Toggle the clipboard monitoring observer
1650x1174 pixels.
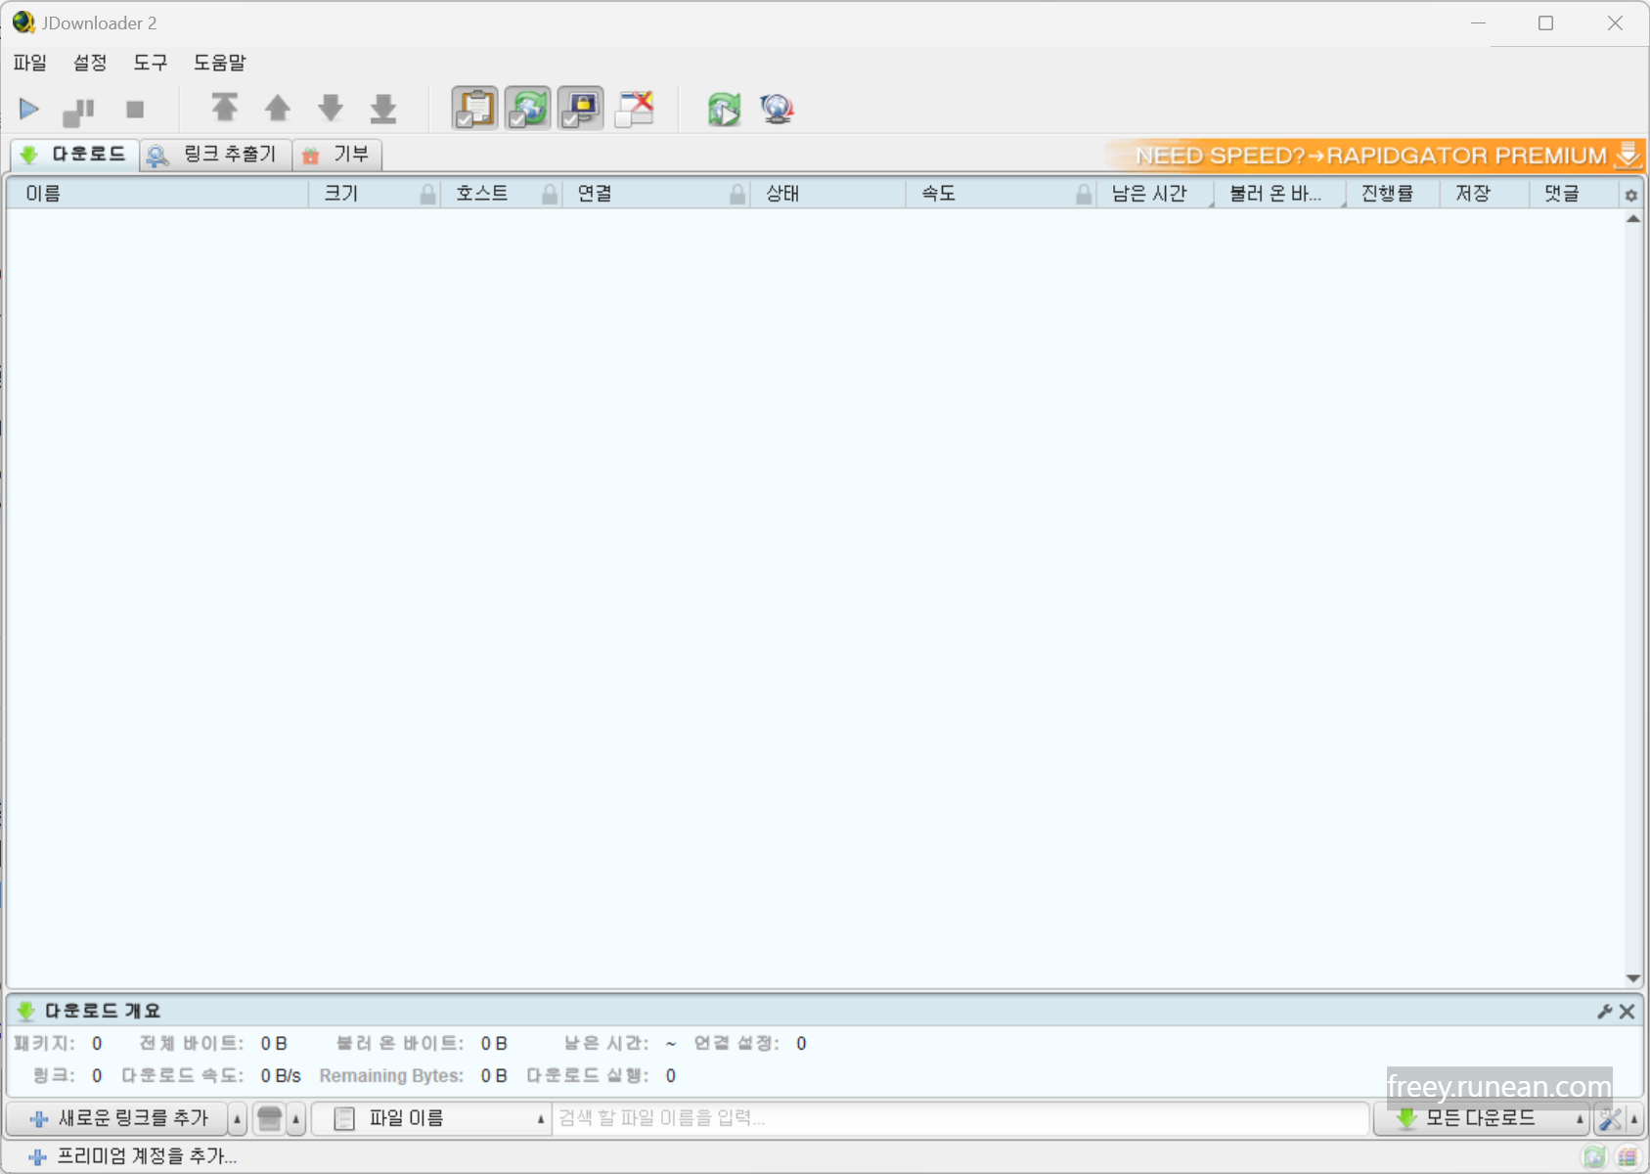coord(474,109)
